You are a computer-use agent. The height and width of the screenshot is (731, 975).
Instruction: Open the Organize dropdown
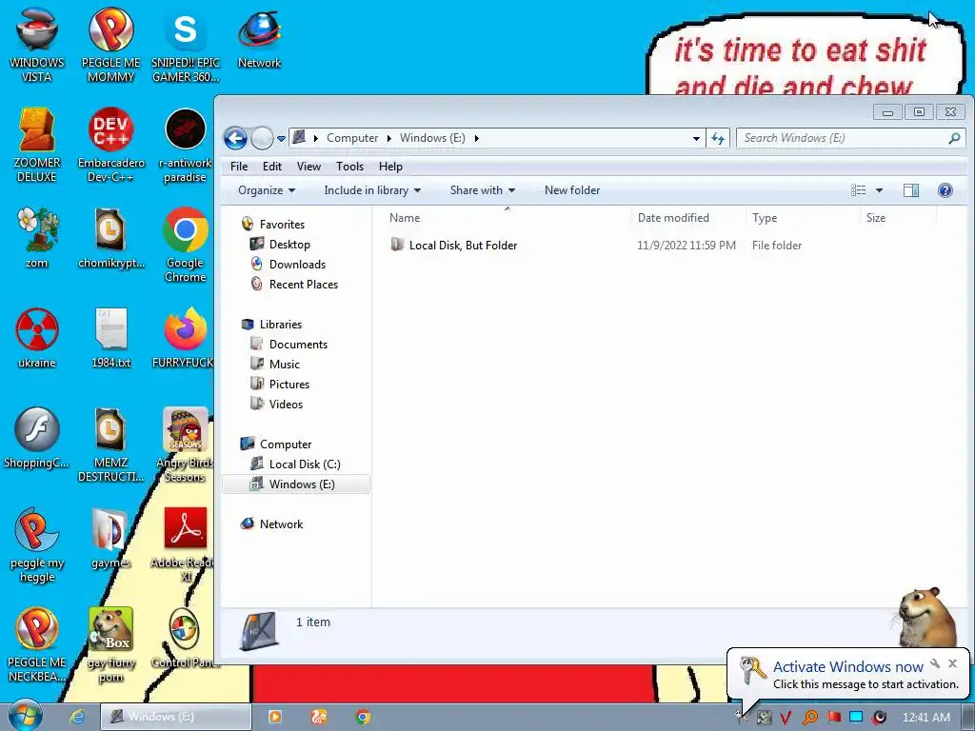pos(267,190)
